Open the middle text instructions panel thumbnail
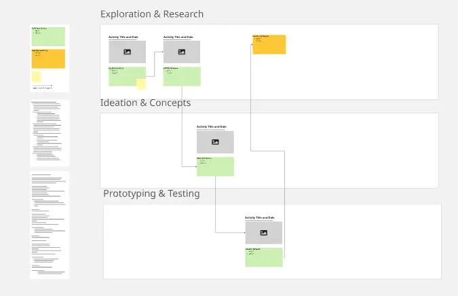The width and height of the screenshot is (458, 296). [50, 133]
